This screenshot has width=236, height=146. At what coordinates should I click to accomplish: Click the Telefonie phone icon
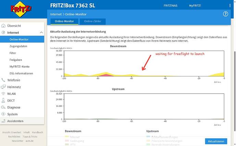3,80
